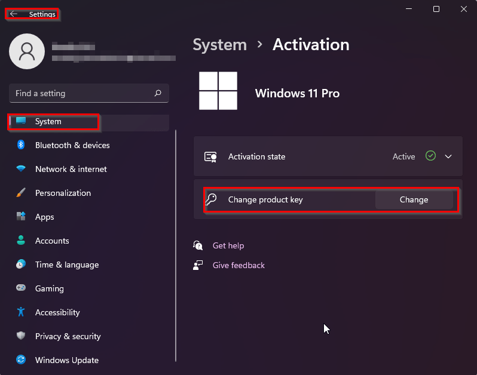Click System in the breadcrumb header
This screenshot has height=375, width=477.
click(219, 45)
